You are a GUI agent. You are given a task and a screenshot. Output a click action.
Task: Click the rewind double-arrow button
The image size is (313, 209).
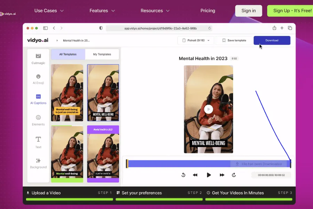(x=195, y=175)
